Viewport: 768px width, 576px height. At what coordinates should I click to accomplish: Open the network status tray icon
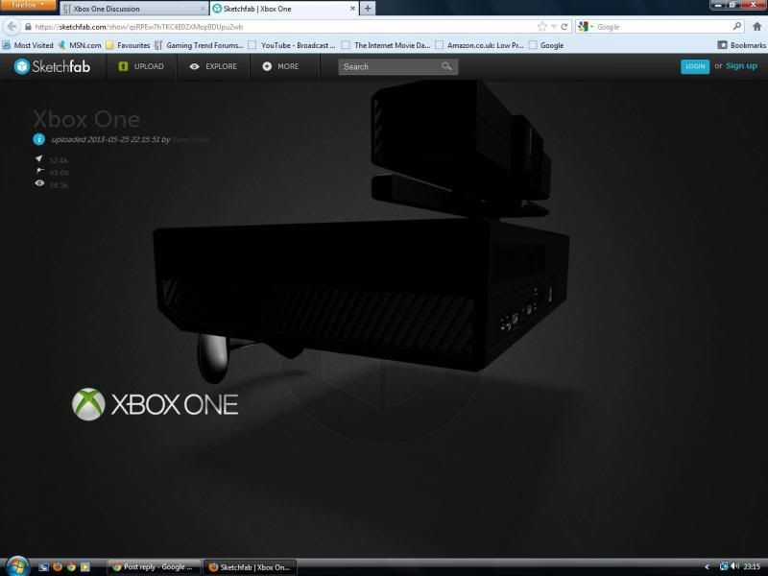(x=724, y=566)
